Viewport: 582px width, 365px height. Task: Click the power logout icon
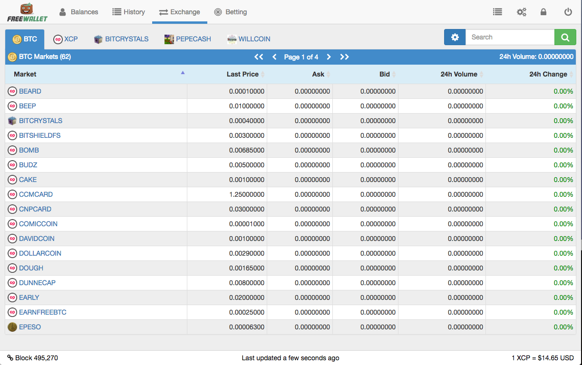pyautogui.click(x=568, y=12)
